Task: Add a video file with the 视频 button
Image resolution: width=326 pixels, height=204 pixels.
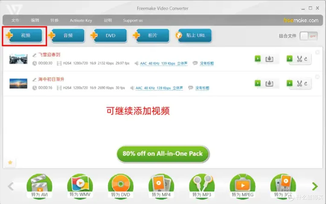Action: click(24, 35)
